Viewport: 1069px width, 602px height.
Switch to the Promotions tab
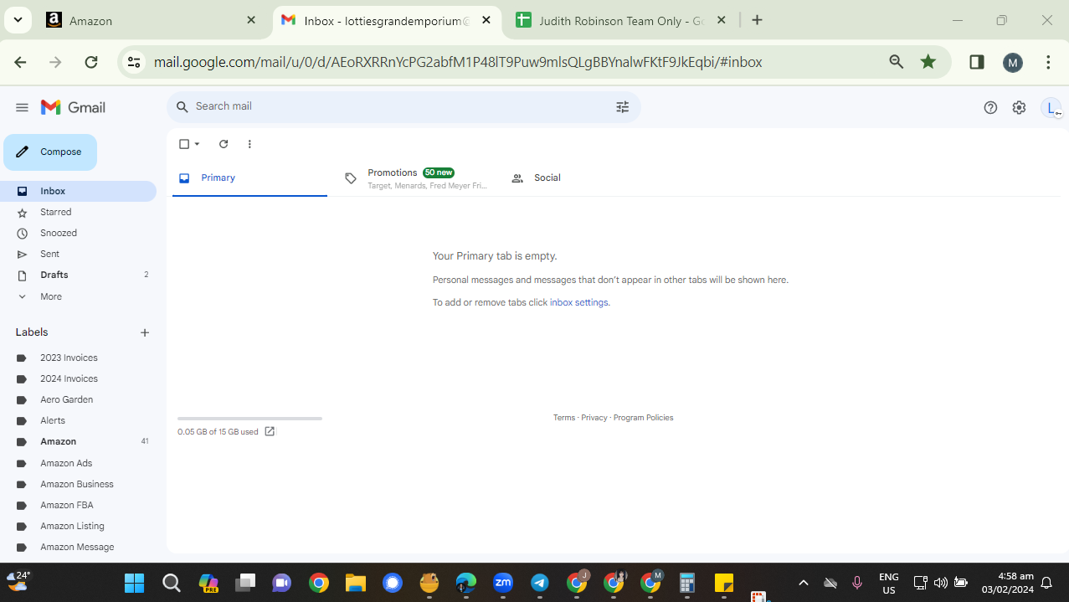[417, 178]
